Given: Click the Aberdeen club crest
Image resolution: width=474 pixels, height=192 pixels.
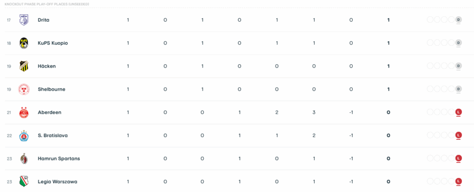Looking at the screenshot, I should coord(24,112).
